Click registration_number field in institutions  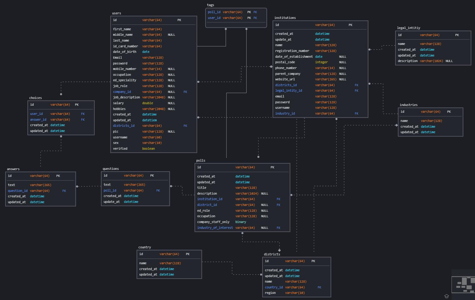(x=320, y=51)
